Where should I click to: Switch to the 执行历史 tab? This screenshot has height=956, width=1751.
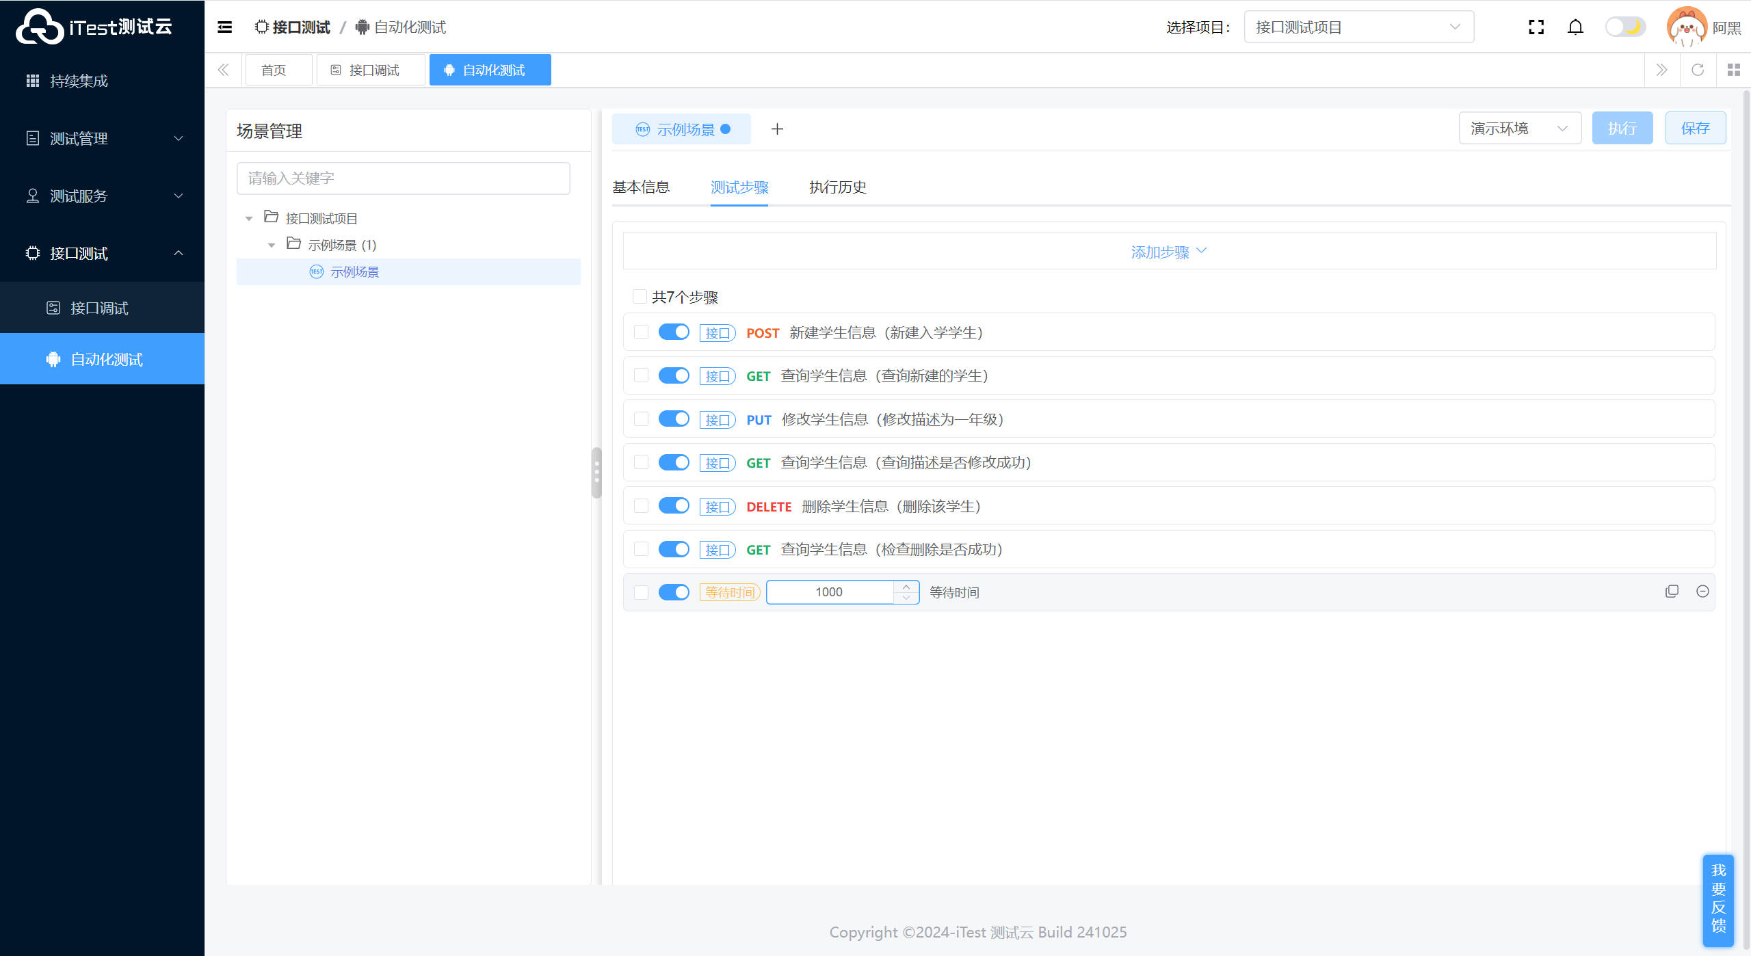pos(837,187)
